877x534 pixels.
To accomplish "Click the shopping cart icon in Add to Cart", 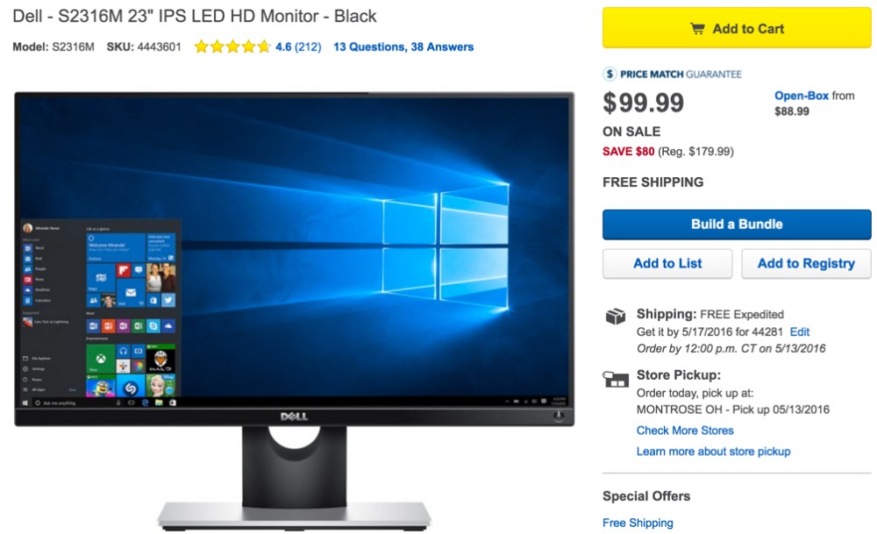I will pyautogui.click(x=697, y=29).
